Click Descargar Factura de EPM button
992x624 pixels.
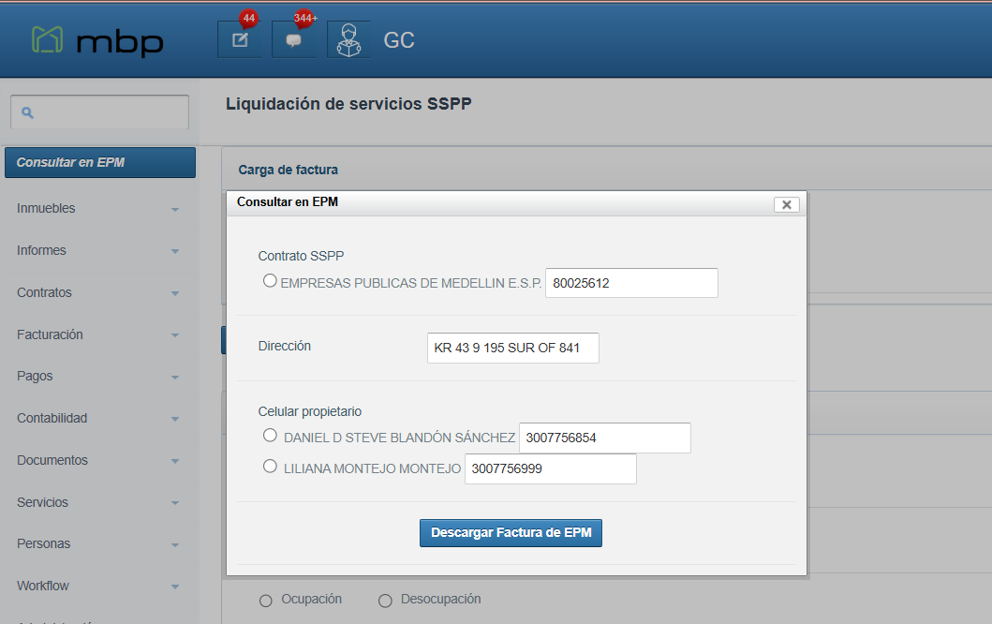511,533
